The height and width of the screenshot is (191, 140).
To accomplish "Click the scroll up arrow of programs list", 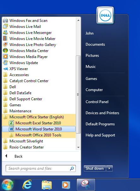I will click(78, 20).
